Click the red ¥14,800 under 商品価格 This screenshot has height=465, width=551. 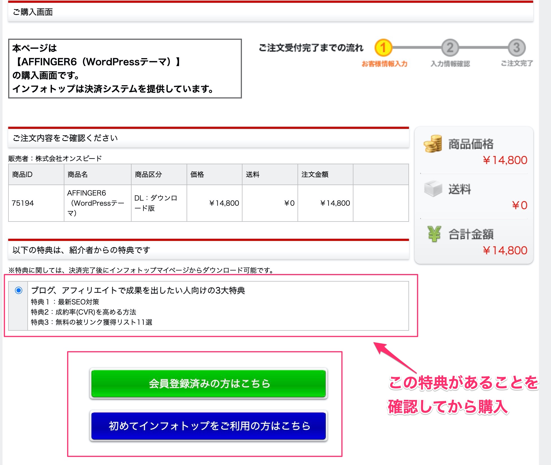(505, 160)
